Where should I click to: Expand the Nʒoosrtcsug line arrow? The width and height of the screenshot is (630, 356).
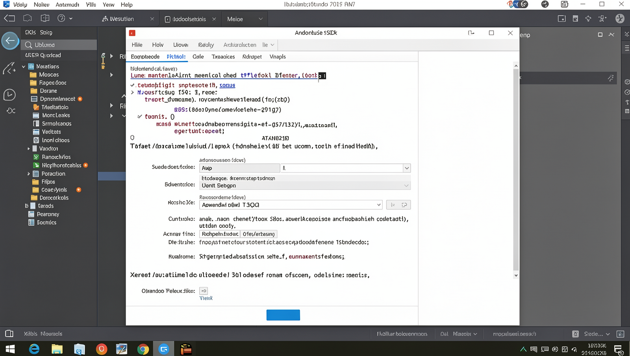[x=133, y=92]
